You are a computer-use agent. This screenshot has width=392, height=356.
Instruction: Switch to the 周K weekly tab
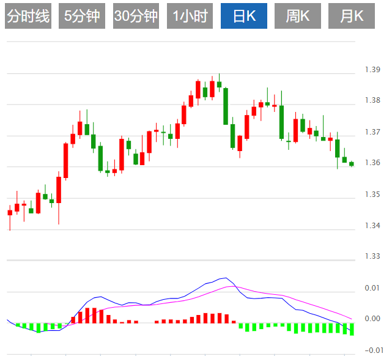(x=297, y=16)
